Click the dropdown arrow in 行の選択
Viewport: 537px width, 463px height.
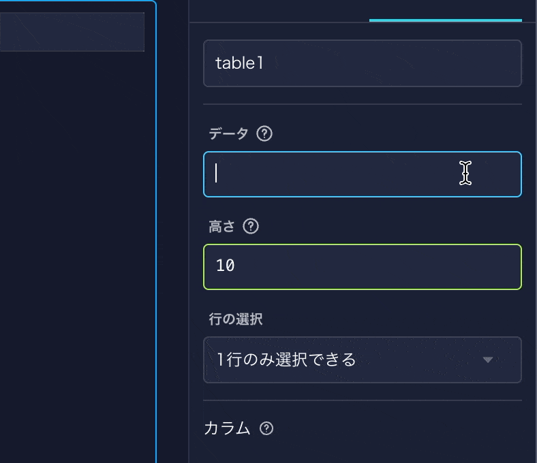(488, 360)
